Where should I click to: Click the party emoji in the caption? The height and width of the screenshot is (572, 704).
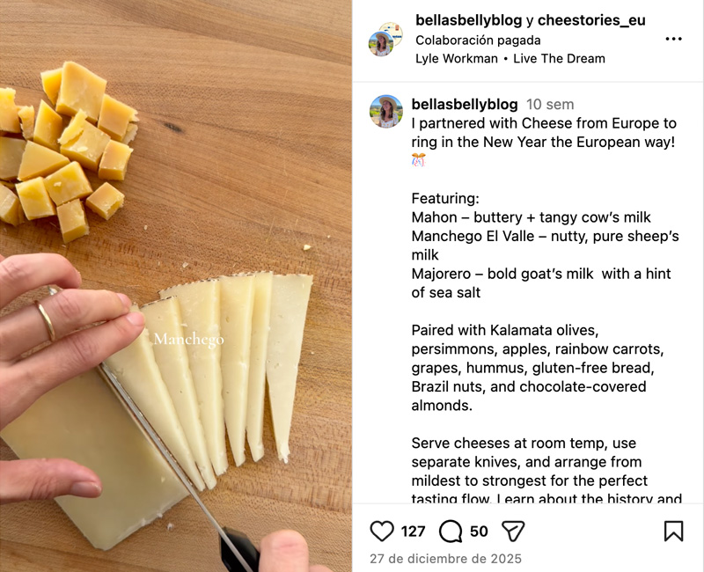coord(419,160)
